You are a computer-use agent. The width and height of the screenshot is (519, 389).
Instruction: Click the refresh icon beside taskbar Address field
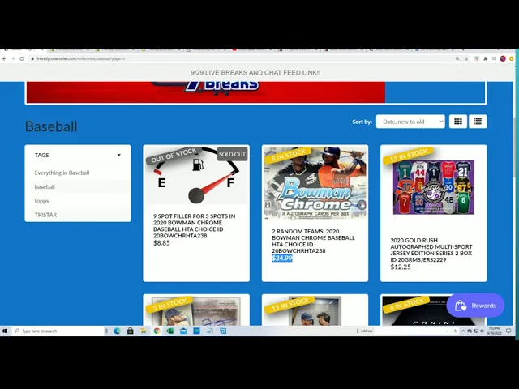coord(456,331)
